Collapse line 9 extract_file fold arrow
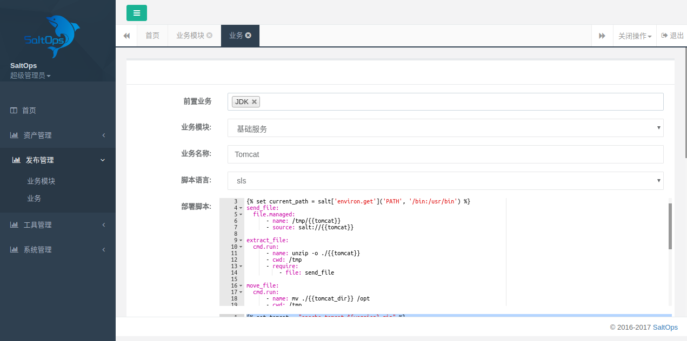 click(x=241, y=240)
